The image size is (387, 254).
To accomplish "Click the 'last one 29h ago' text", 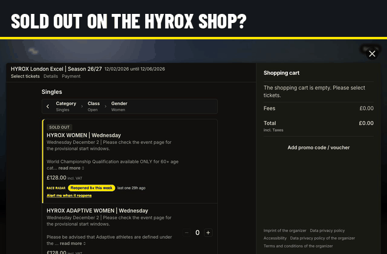I will click(131, 188).
